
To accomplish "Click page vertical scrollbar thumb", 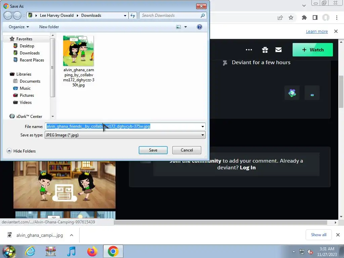I will click(x=341, y=91).
